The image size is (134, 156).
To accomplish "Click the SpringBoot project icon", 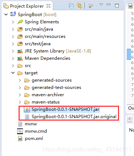I will 13,14.
